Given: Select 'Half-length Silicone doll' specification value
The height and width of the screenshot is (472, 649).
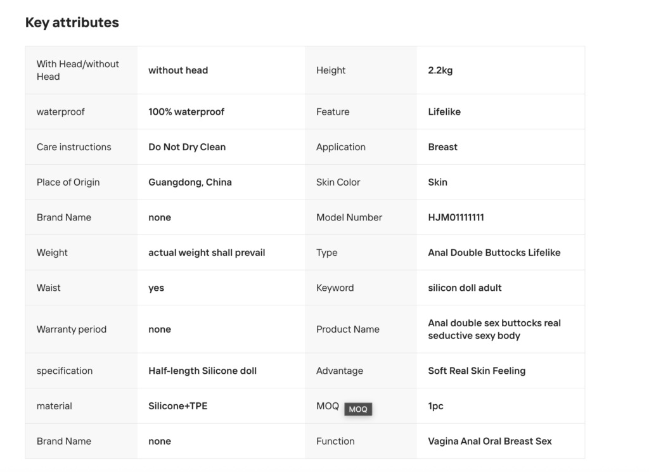Looking at the screenshot, I should pyautogui.click(x=202, y=371).
